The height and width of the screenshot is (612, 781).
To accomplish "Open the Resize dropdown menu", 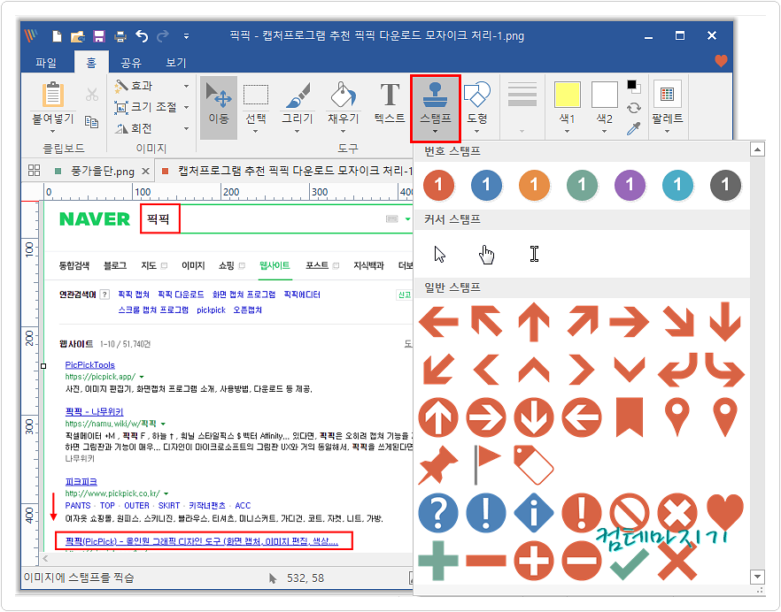I will pyautogui.click(x=186, y=107).
